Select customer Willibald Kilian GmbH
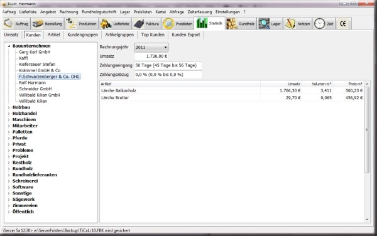This screenshot has height=236, width=377. (x=40, y=95)
